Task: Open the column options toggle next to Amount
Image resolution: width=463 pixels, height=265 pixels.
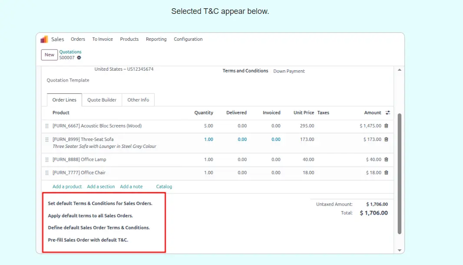Action: click(388, 113)
